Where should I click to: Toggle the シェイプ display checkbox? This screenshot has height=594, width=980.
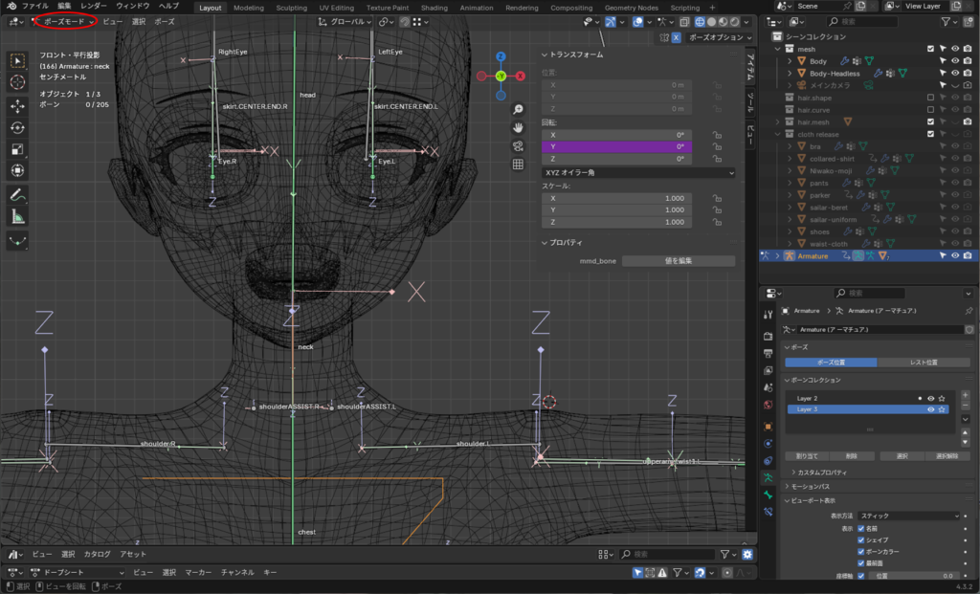860,539
